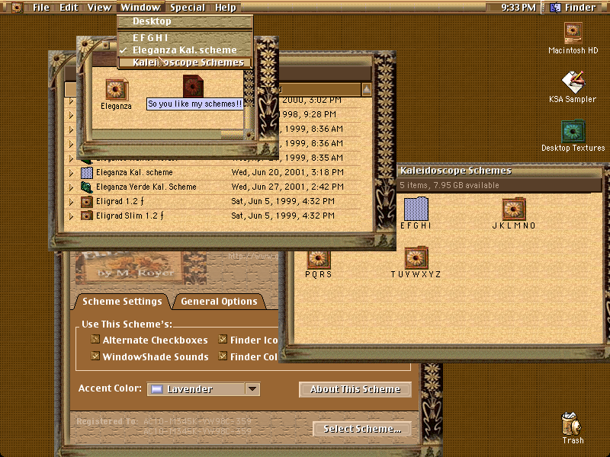Choose Eleganza Kal. scheme in Window menu
This screenshot has height=457, width=610.
click(x=185, y=50)
